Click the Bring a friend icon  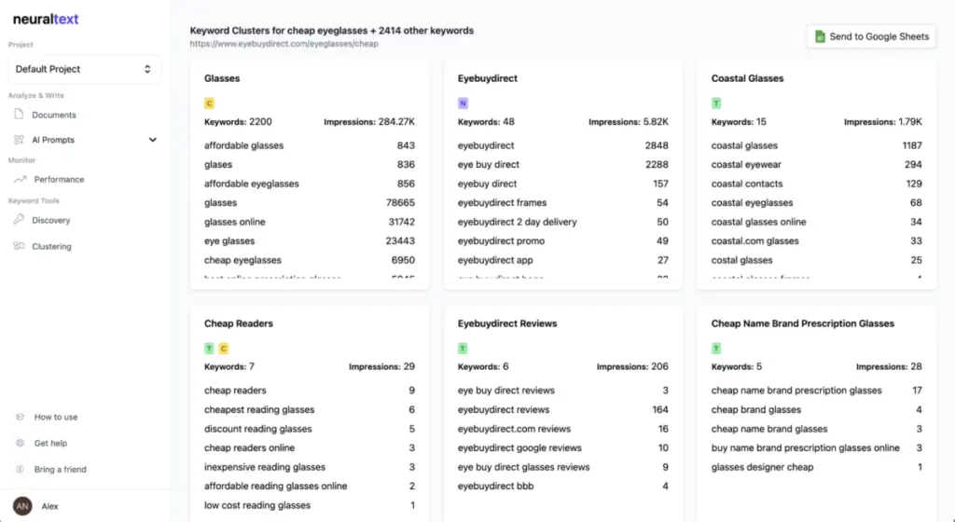pyautogui.click(x=21, y=469)
